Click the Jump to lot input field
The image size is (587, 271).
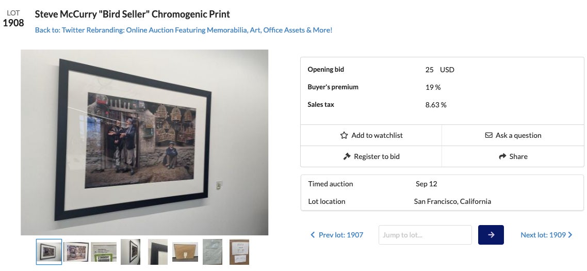425,235
